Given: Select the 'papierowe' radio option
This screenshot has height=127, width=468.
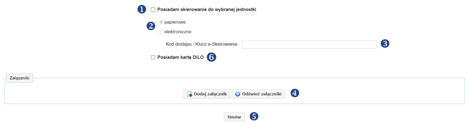Looking at the screenshot, I should 161,22.
